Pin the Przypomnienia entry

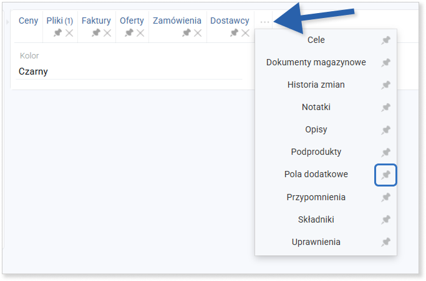pyautogui.click(x=385, y=197)
